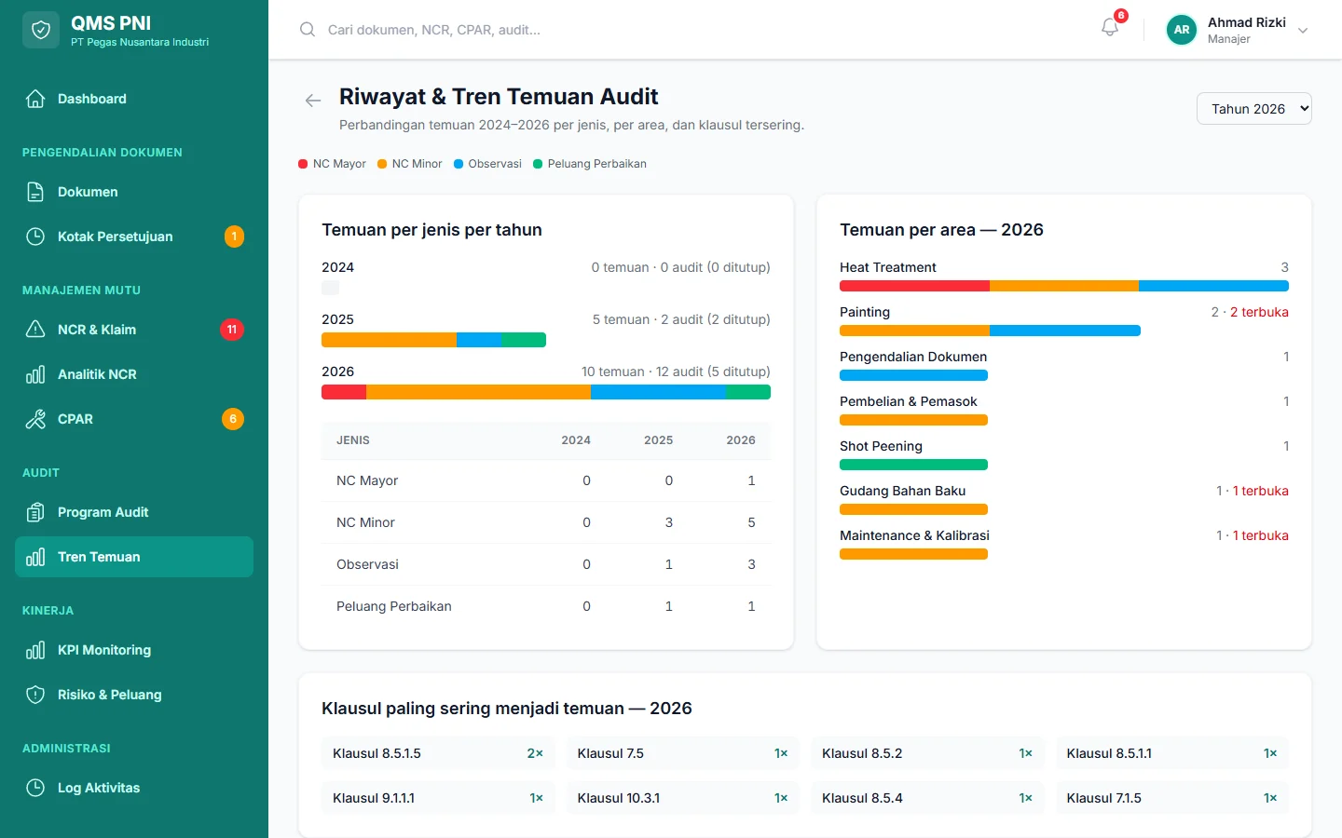1342x838 pixels.
Task: Go back using the arrow icon
Action: click(x=313, y=101)
